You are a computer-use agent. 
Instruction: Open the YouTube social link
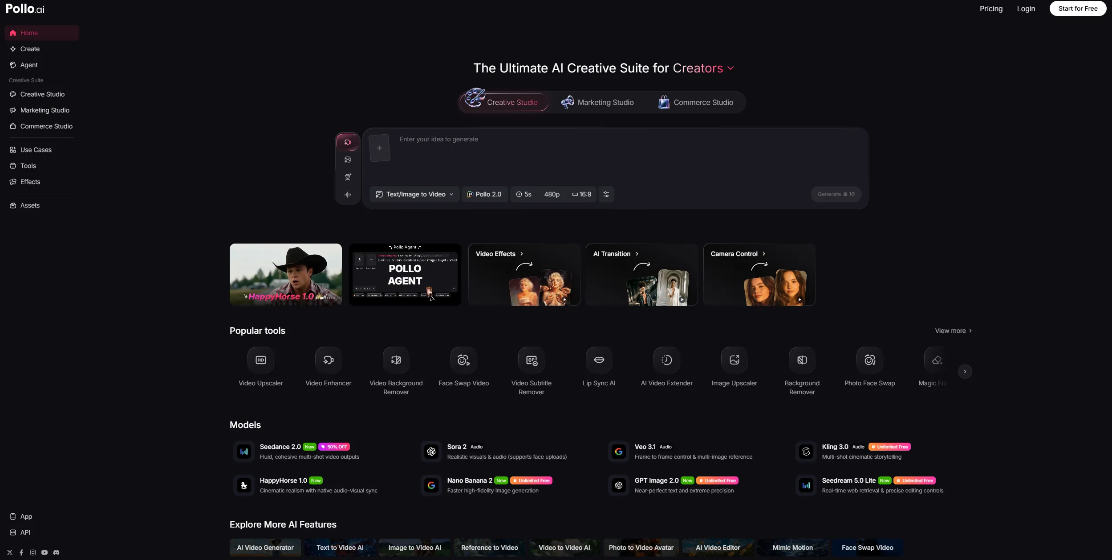tap(45, 552)
